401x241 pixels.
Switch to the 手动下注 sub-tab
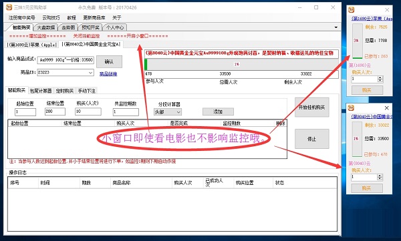tap(86, 91)
